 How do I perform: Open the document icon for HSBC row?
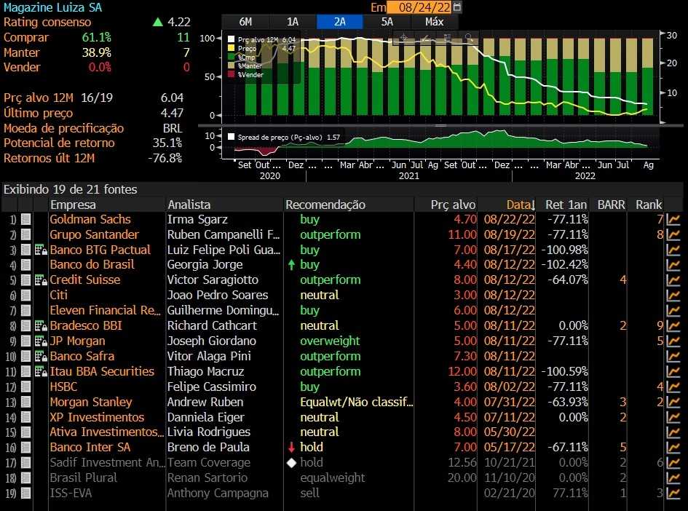[x=26, y=387]
